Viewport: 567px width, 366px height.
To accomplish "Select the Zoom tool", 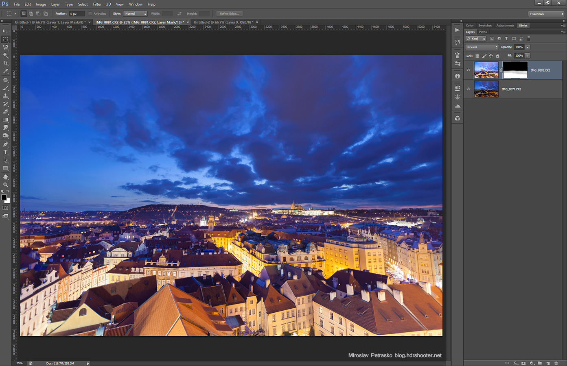I will pos(6,185).
